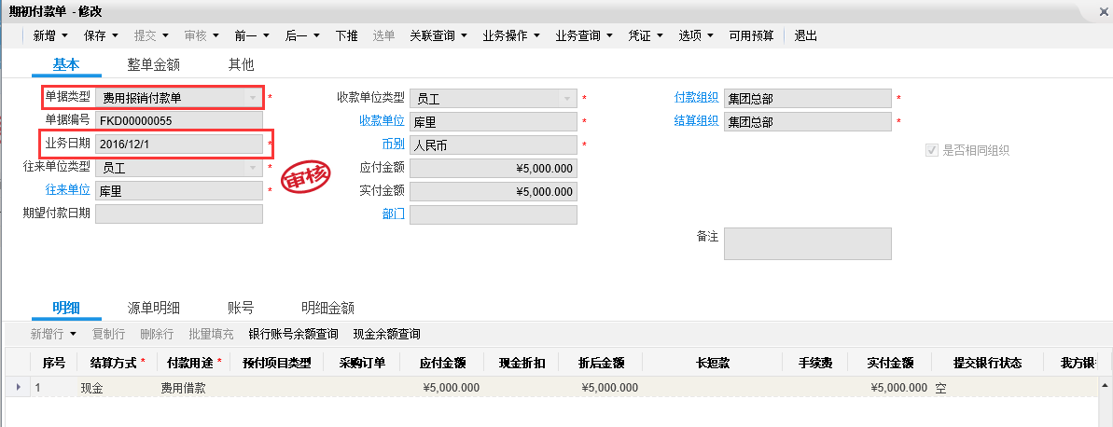Switch to the 整单金额 tab
Viewport: 1113px width, 427px height.
point(153,64)
